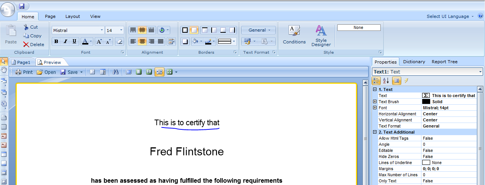
Task: Delete using the red X icon
Action: 26,45
